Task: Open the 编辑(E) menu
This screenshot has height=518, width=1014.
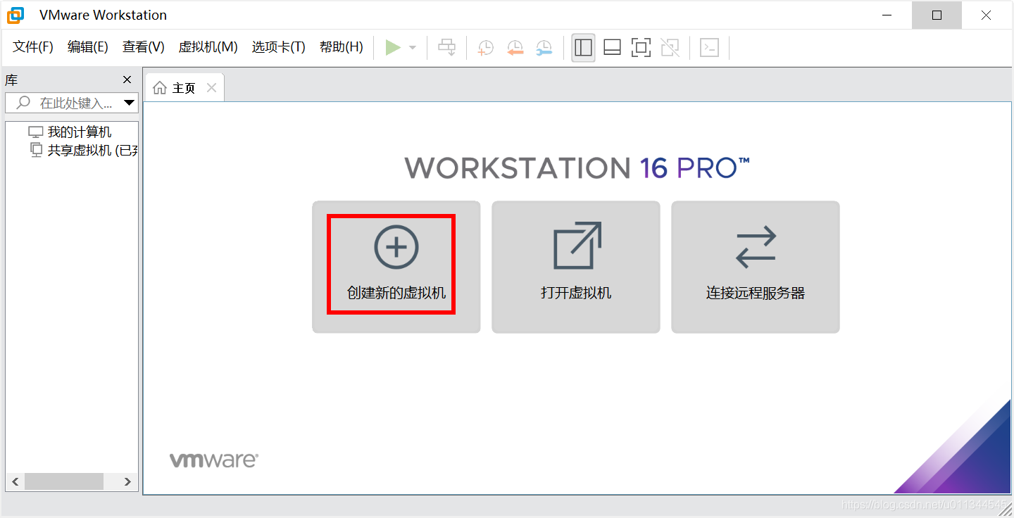Action: point(88,47)
